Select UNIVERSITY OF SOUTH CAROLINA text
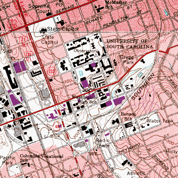The height and width of the screenshot is (178, 178). tap(130, 44)
